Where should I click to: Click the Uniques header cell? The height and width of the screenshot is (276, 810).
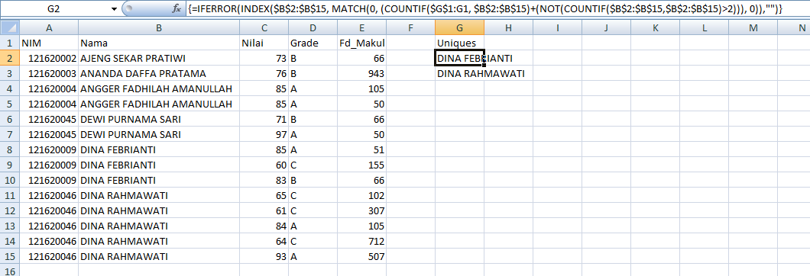[459, 43]
